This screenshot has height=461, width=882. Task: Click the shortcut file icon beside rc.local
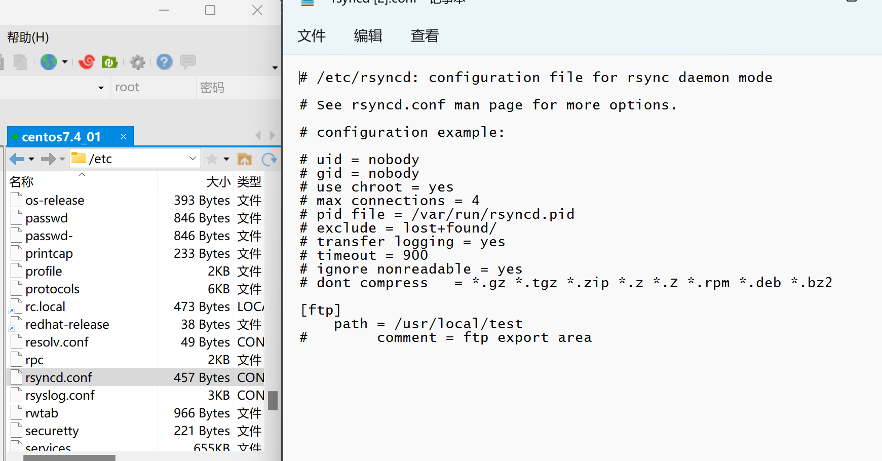(x=16, y=306)
